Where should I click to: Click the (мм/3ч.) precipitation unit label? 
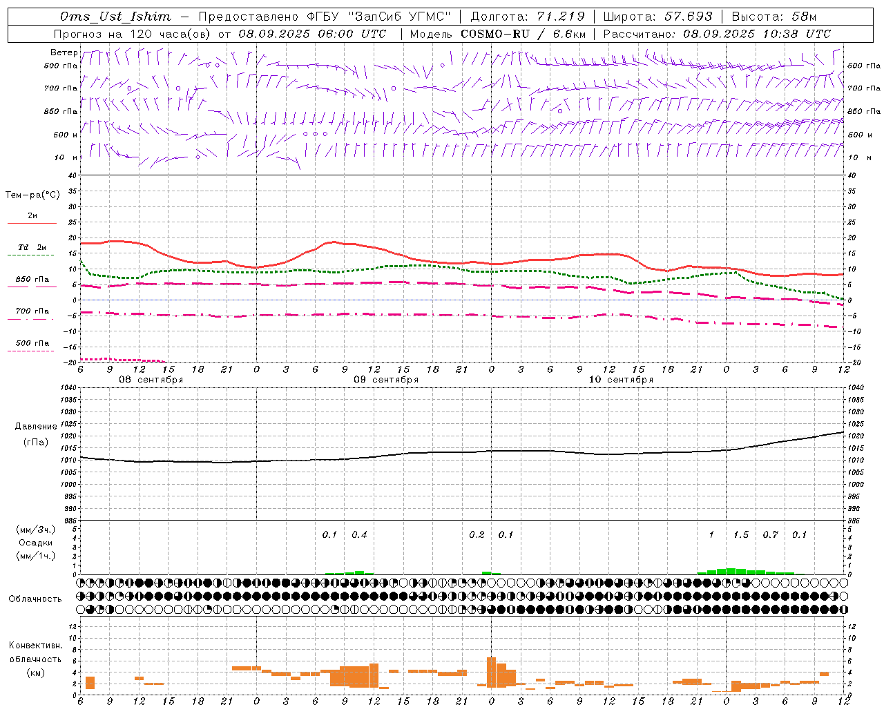click(x=36, y=530)
